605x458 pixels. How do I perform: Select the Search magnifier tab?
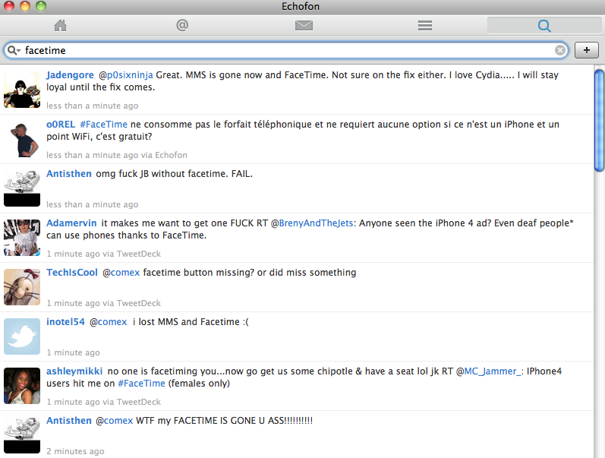(x=544, y=26)
